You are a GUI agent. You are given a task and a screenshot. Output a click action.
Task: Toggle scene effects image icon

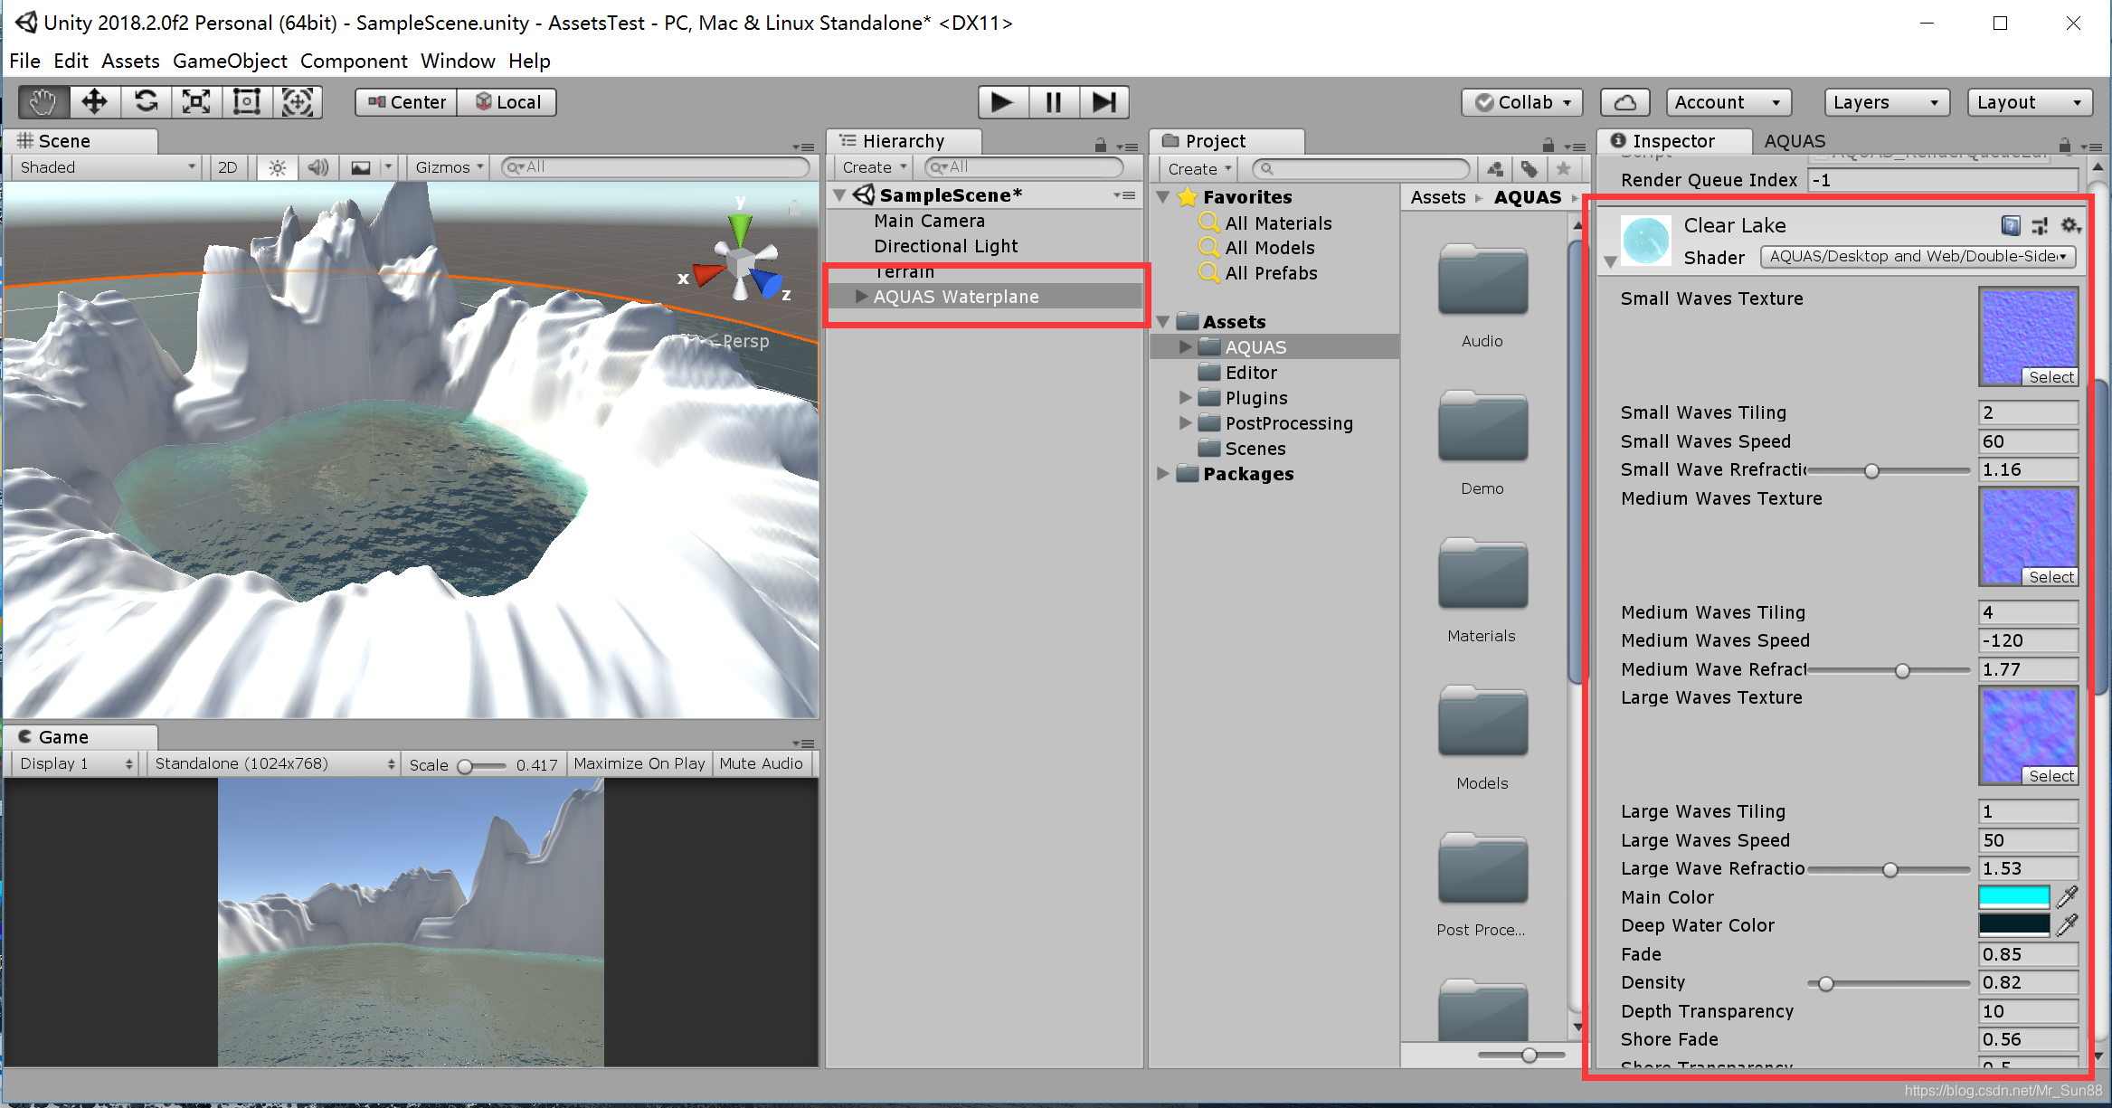[x=361, y=167]
